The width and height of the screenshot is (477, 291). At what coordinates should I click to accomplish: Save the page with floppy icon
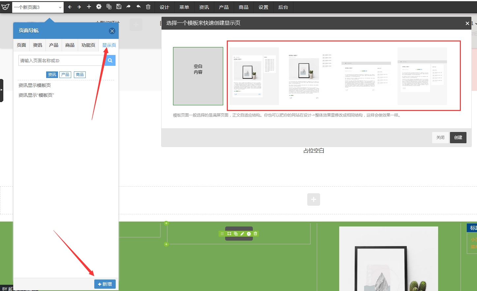tap(119, 7)
